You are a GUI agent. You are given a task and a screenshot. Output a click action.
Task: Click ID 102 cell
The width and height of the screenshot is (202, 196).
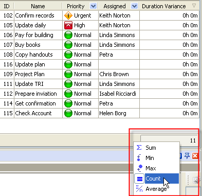8,15
